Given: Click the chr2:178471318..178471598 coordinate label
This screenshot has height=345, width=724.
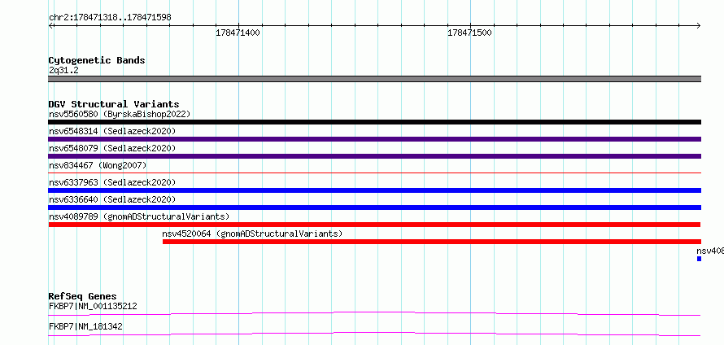Looking at the screenshot, I should coord(110,18).
